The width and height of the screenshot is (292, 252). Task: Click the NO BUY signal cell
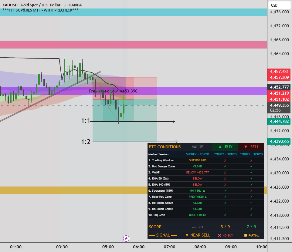(x=225, y=235)
